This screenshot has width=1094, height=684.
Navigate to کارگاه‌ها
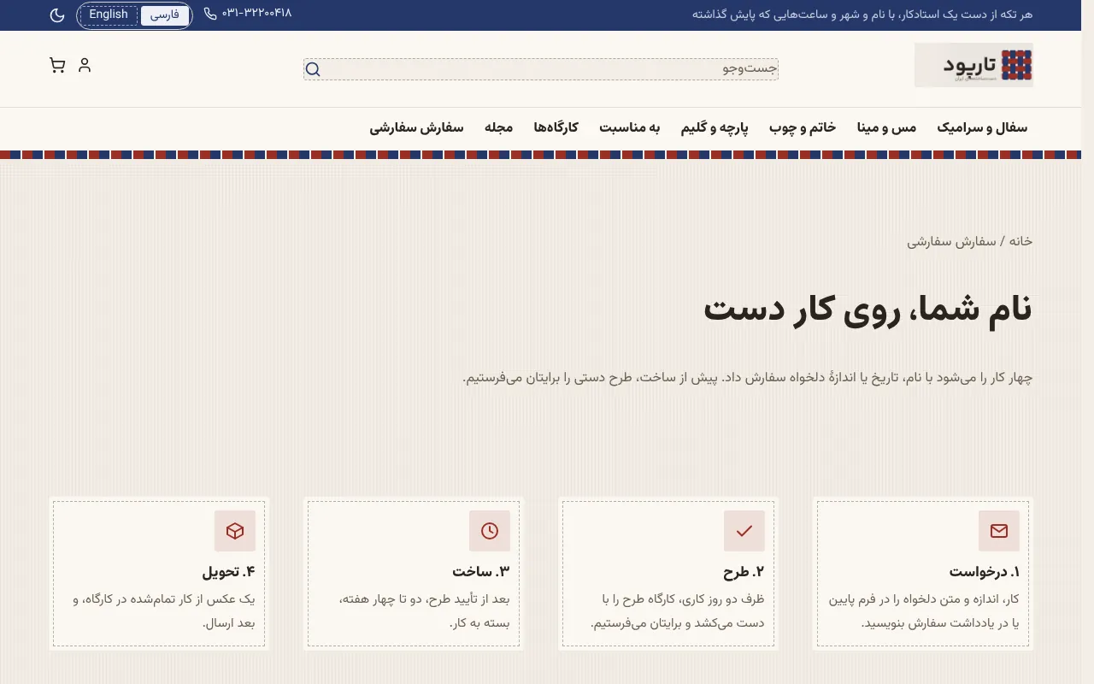coord(556,127)
